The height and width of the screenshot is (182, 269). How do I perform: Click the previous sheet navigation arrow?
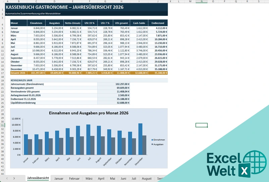pos(7,178)
